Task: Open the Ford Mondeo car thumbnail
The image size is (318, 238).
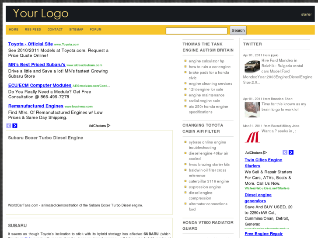Action: pos(252,66)
